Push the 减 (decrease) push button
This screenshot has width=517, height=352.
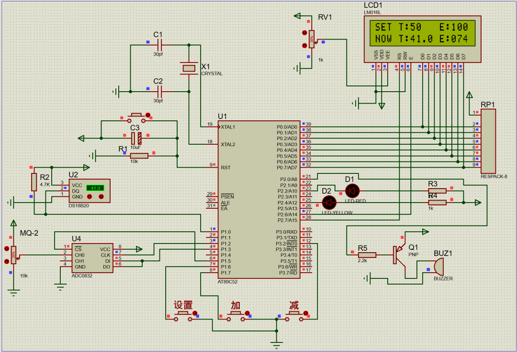[x=294, y=317]
